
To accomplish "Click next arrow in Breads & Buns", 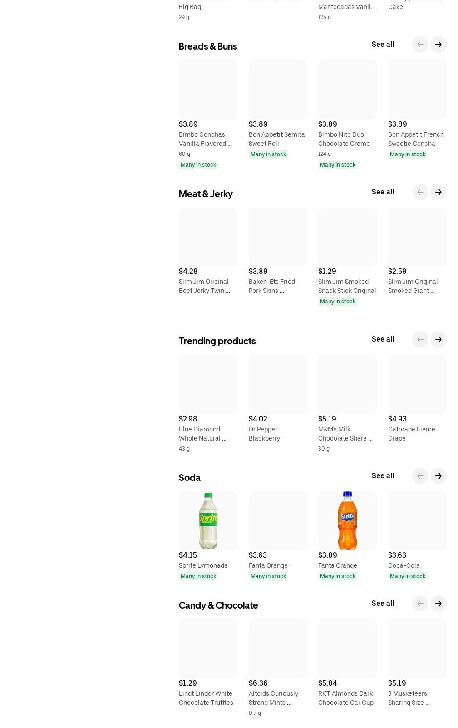I will coord(438,45).
